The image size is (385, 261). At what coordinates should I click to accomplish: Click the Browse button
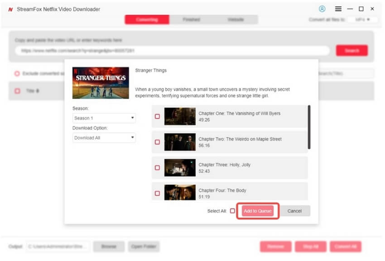click(109, 246)
